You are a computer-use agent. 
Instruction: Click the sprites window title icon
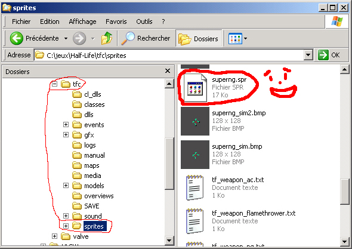tap(7, 8)
